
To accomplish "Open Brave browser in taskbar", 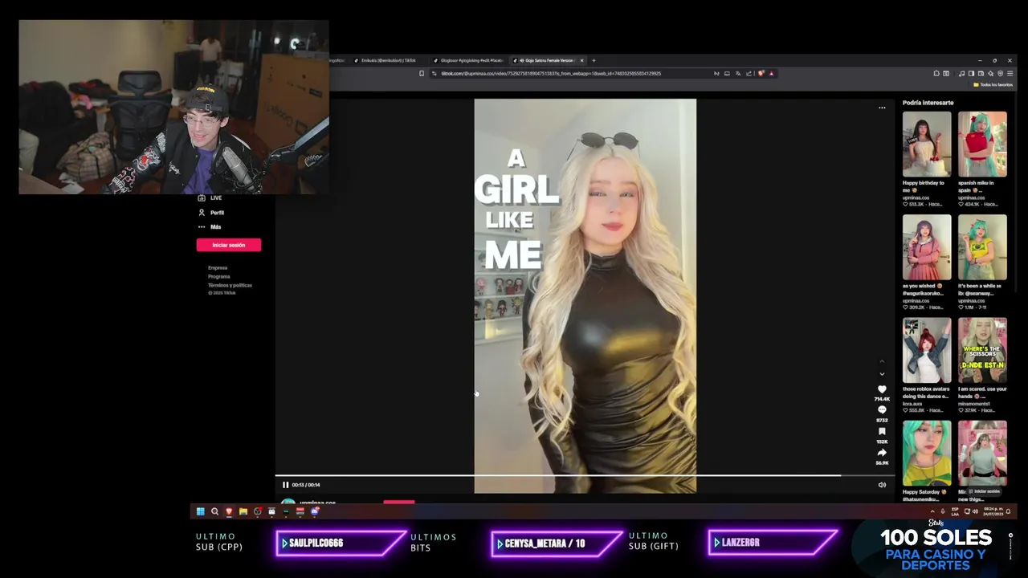I will [x=229, y=511].
